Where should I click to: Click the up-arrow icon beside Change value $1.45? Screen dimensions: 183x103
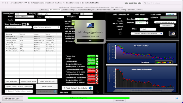[x=97, y=59]
